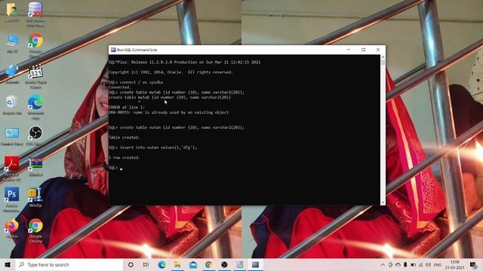The height and width of the screenshot is (271, 483).
Task: Click the 'insert into nutan values' command line
Action: (x=152, y=148)
